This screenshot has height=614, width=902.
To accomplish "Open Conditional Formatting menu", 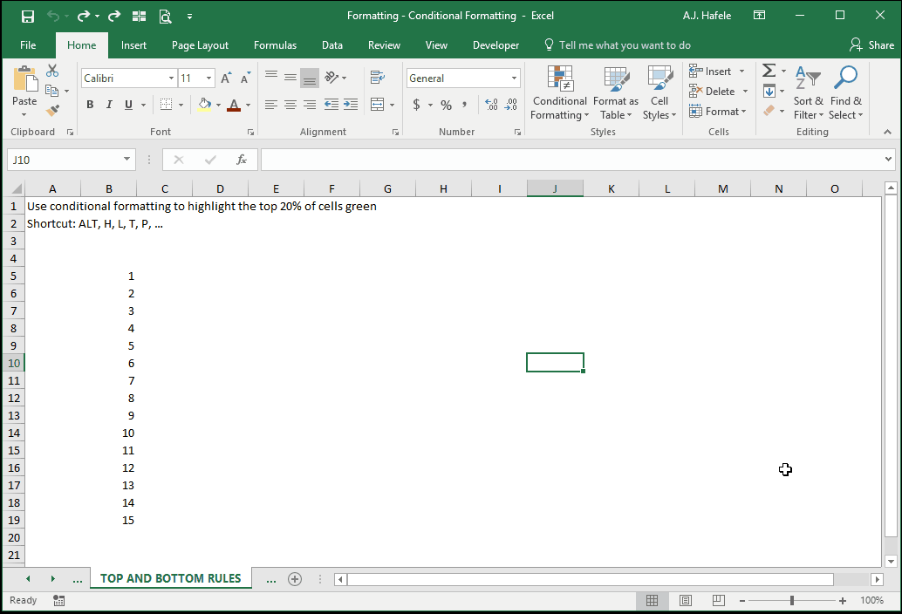I will [x=559, y=92].
